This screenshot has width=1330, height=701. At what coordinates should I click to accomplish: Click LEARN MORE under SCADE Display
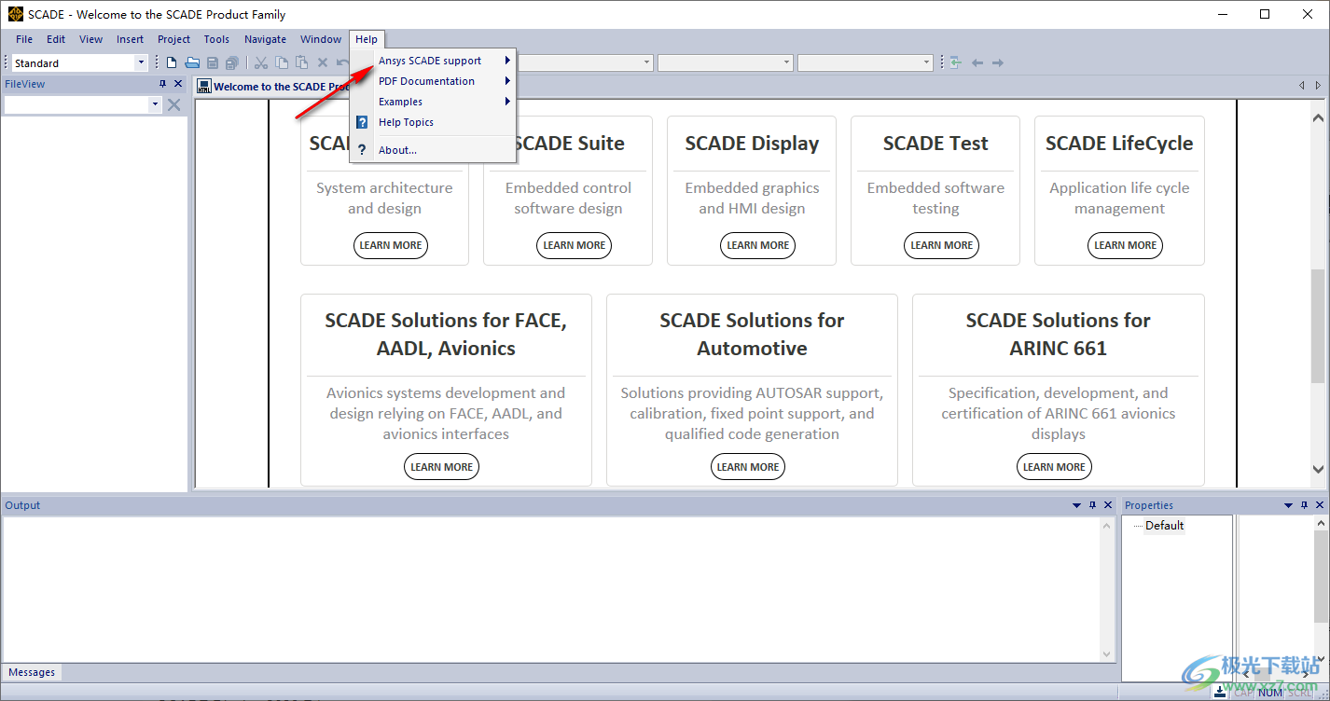[x=757, y=245]
